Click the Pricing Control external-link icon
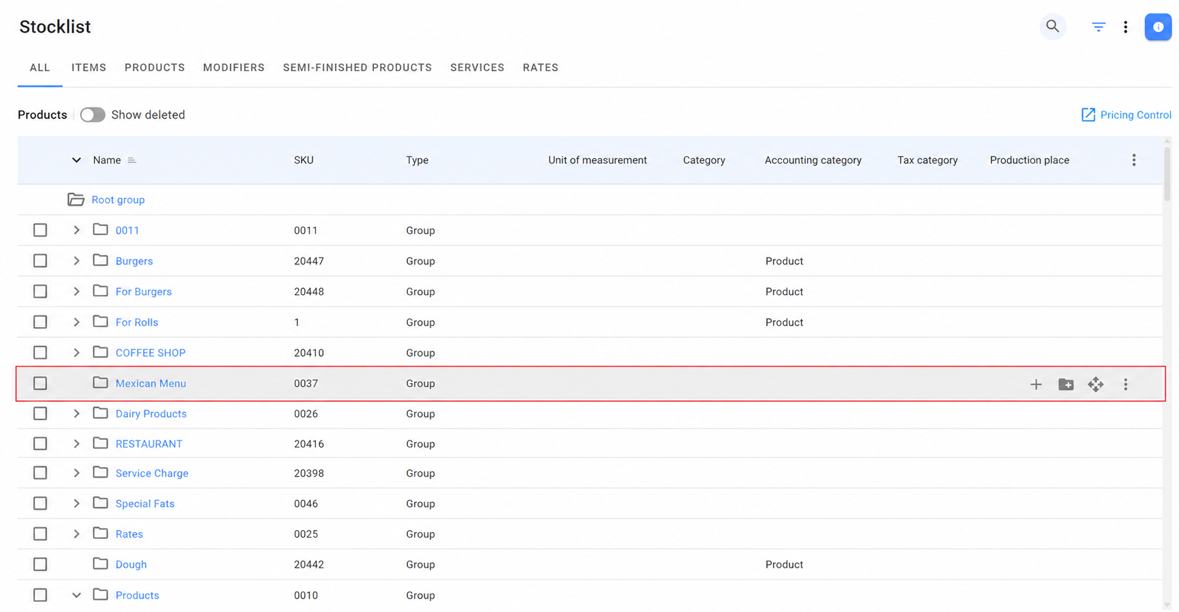This screenshot has height=612, width=1179. pyautogui.click(x=1088, y=115)
